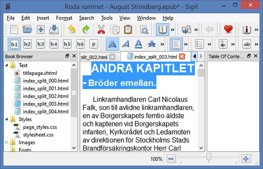Expand the Images folder tree
Viewport: 263px width, 169px height.
[x=6, y=142]
